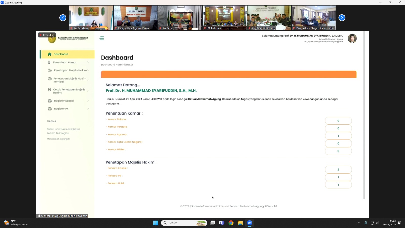Viewport: 405px width, 228px height.
Task: Expand the Penentuan Kamar submenu
Action: [x=88, y=62]
